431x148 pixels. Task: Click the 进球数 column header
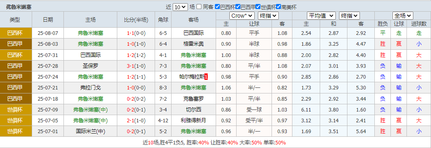tap(419, 24)
